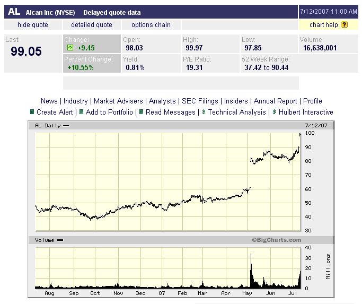Open the Annual Report link
Viewport: 362px width, 304px height.
click(276, 101)
